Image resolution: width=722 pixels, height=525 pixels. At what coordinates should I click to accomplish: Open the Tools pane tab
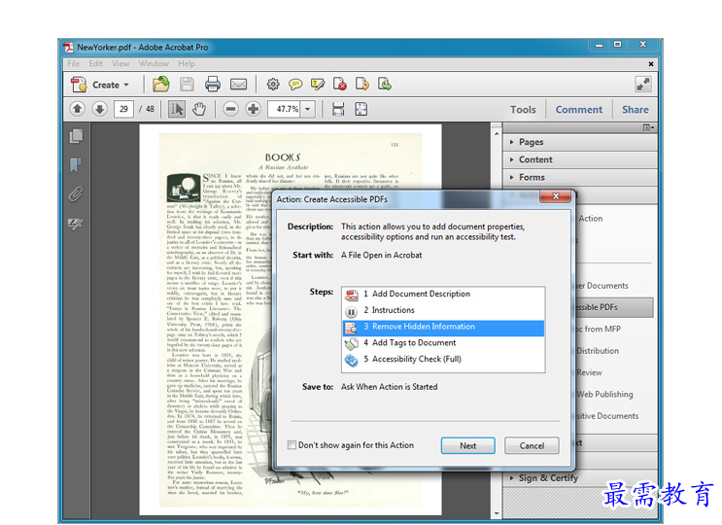click(523, 110)
